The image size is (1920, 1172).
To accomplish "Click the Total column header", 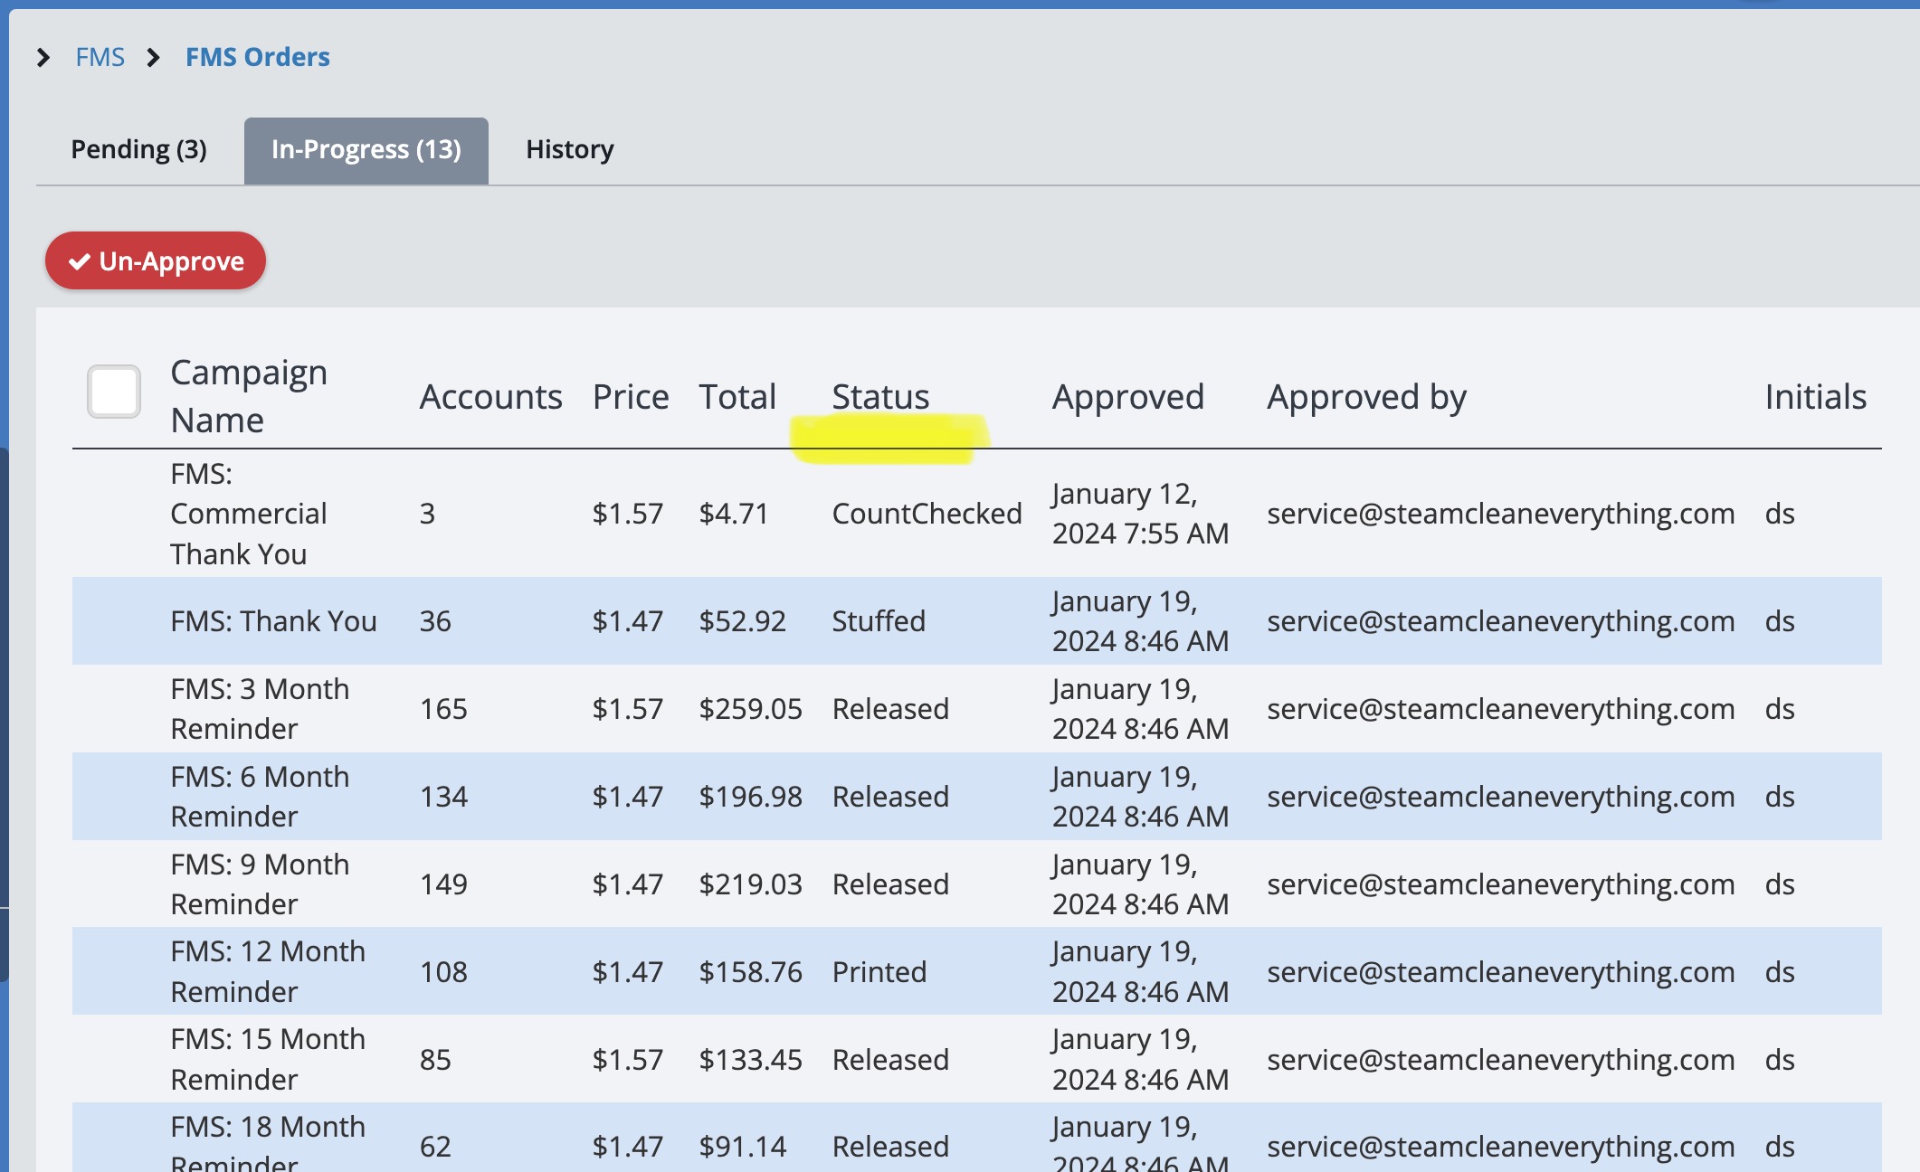I will click(737, 397).
